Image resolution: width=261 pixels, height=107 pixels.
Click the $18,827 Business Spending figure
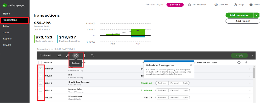67,37
